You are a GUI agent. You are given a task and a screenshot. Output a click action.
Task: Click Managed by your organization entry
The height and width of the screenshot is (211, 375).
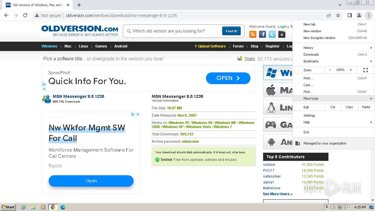click(334, 143)
